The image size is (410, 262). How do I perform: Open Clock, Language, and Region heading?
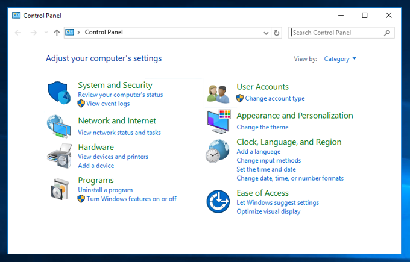coord(289,142)
